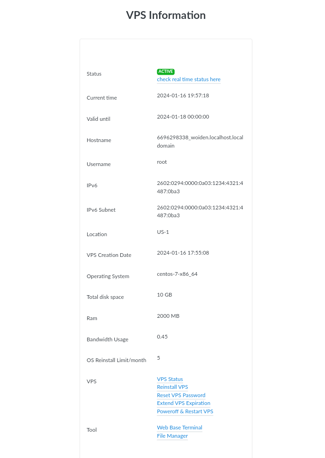This screenshot has width=325, height=458.
Task: Click the root username value
Action: pos(162,162)
